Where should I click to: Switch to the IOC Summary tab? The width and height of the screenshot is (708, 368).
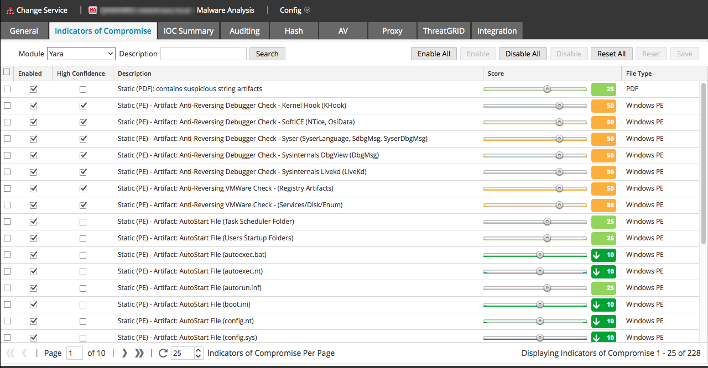pyautogui.click(x=189, y=31)
